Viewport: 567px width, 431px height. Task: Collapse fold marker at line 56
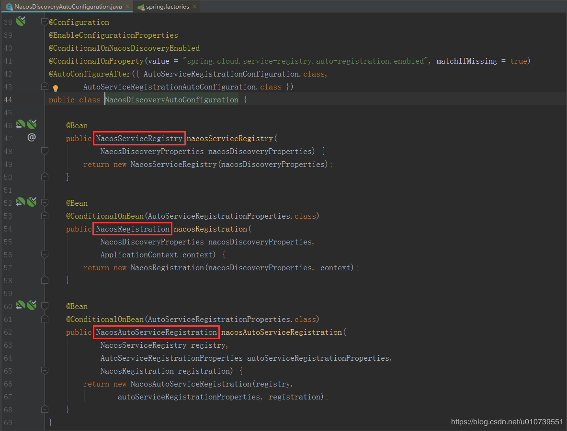coord(45,254)
